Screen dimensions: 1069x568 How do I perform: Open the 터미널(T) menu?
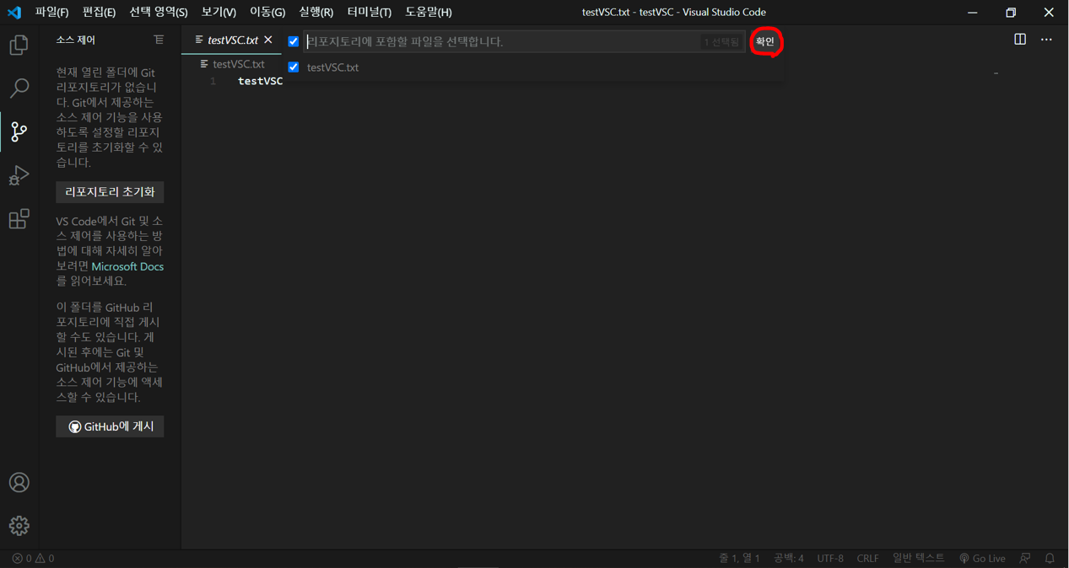369,12
